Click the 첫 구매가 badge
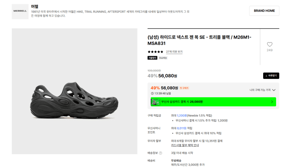Screen dimensions: 306x168 point(184,88)
